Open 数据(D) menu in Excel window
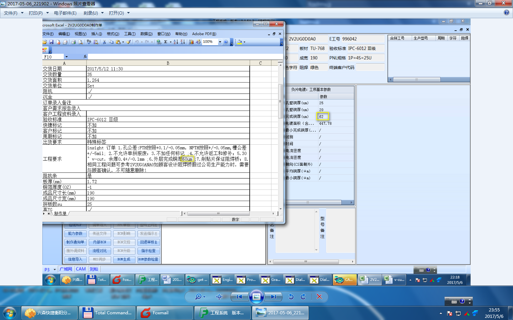 click(146, 34)
